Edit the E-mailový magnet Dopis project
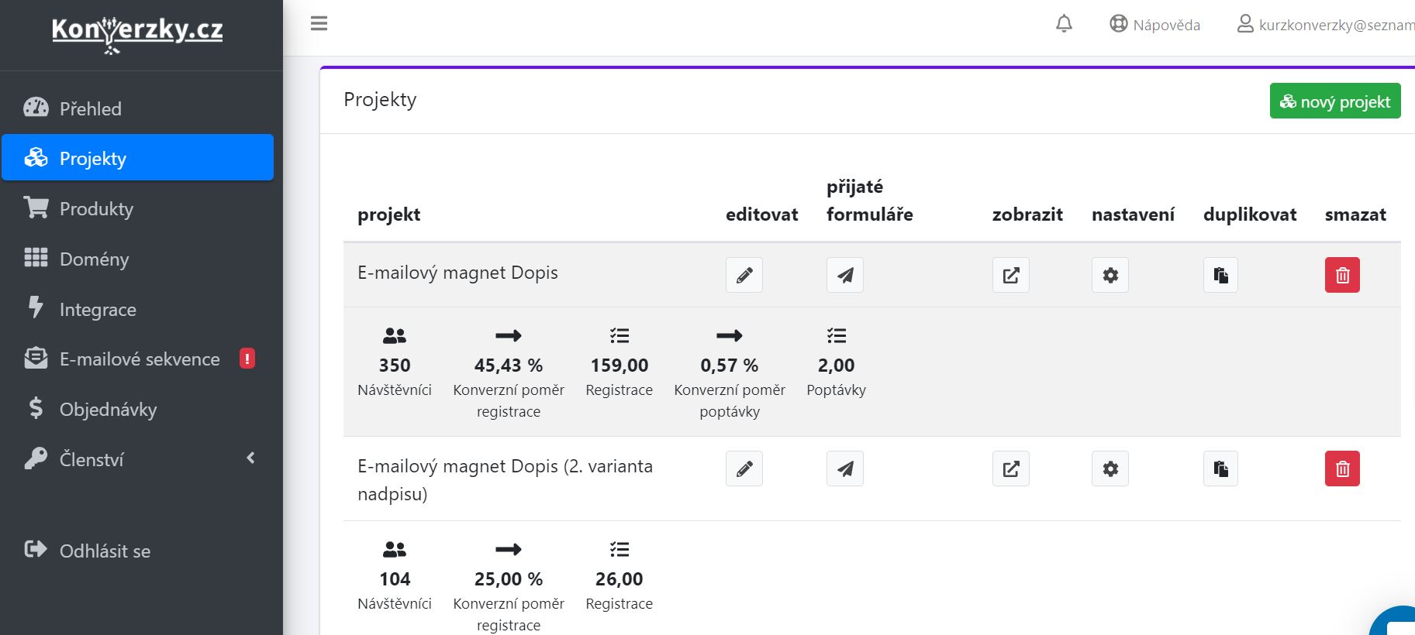 (744, 275)
